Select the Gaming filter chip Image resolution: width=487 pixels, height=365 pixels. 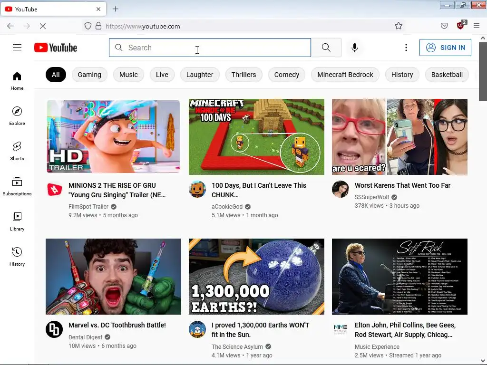coord(89,75)
